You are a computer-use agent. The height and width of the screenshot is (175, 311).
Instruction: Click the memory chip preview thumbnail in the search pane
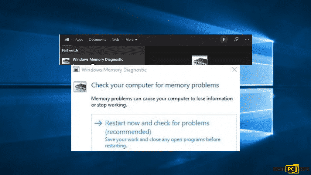(x=200, y=60)
